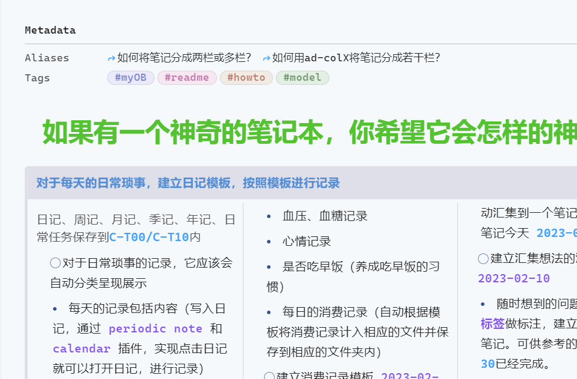
Task: Open the periodic note plugin link
Action: [156, 328]
